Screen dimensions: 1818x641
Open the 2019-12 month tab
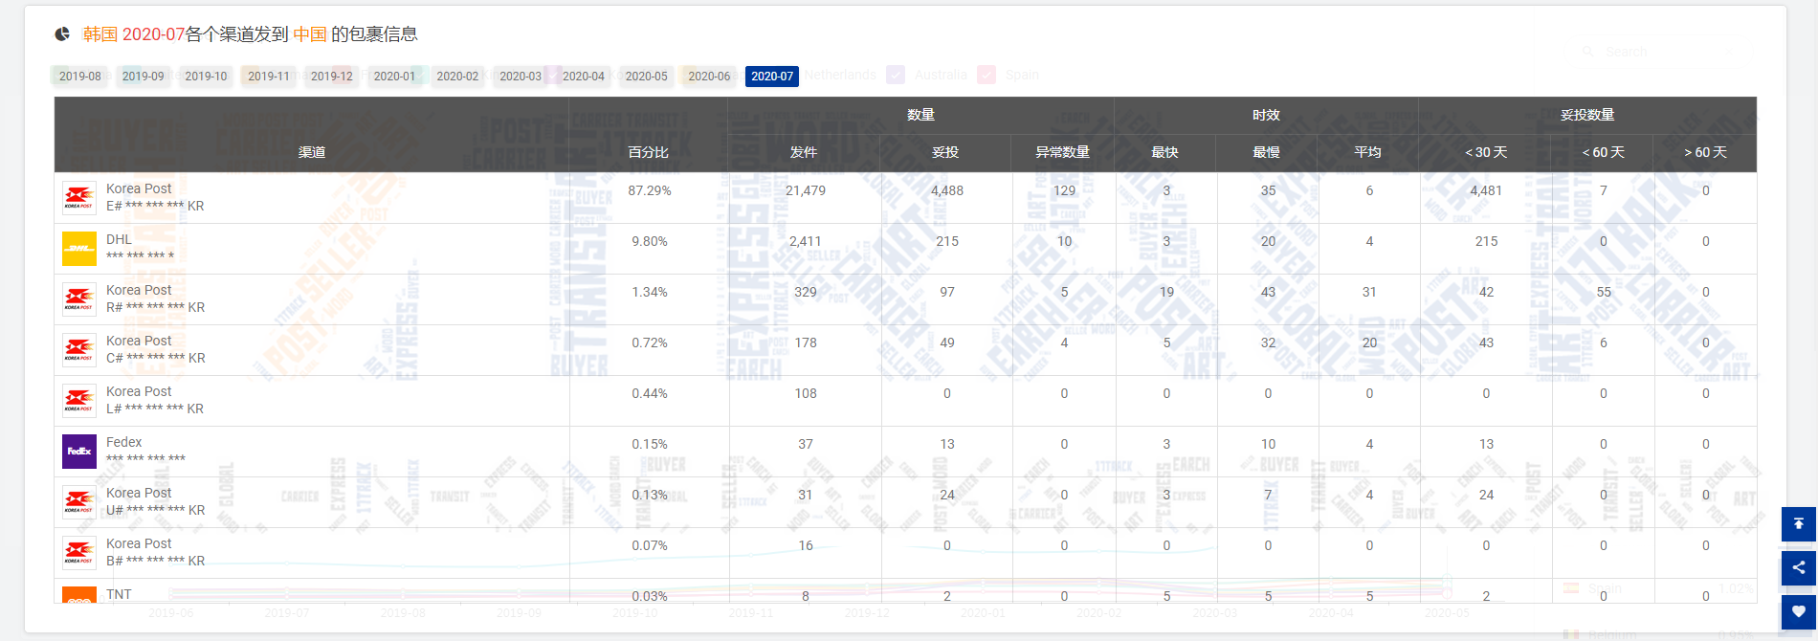coord(332,77)
